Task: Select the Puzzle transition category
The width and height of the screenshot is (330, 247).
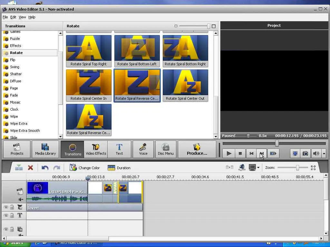Action: click(x=15, y=39)
